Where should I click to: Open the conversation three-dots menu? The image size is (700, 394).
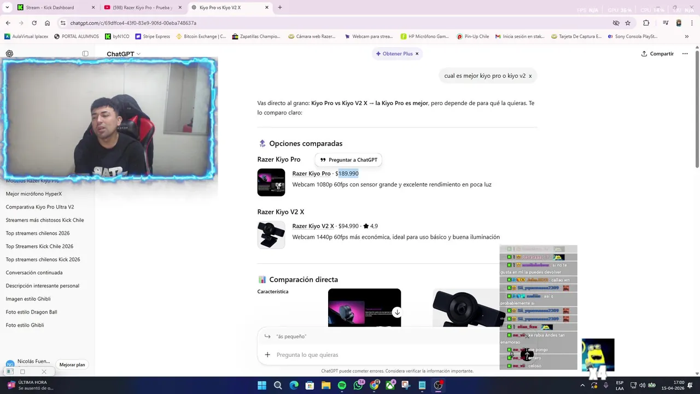685,54
